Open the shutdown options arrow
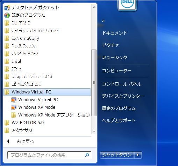 (138, 155)
